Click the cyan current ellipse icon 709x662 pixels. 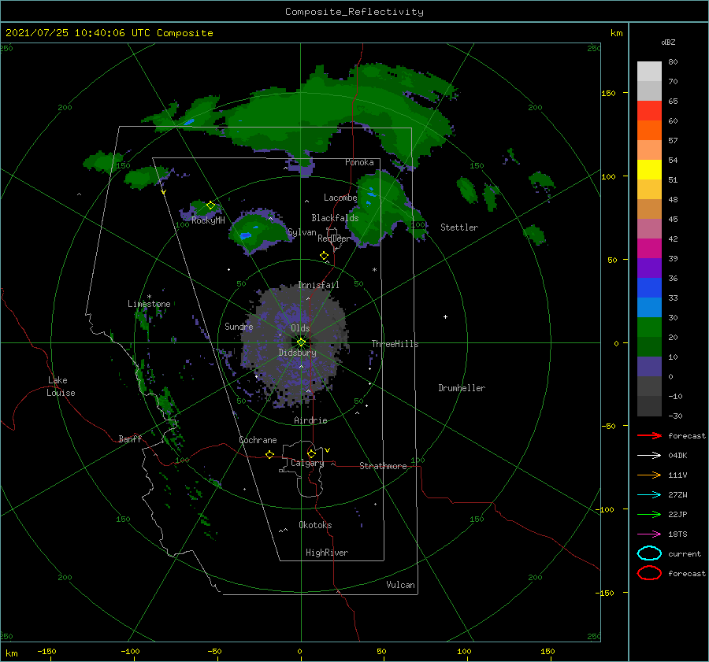point(649,553)
